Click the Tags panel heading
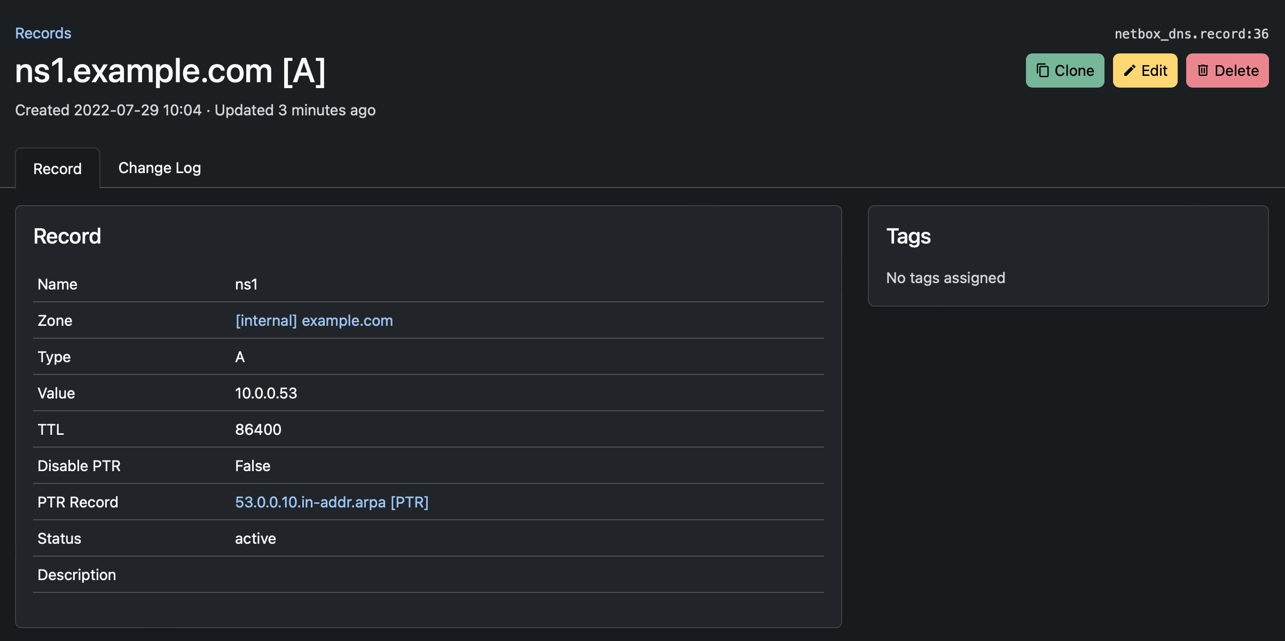The width and height of the screenshot is (1285, 641). pyautogui.click(x=908, y=236)
